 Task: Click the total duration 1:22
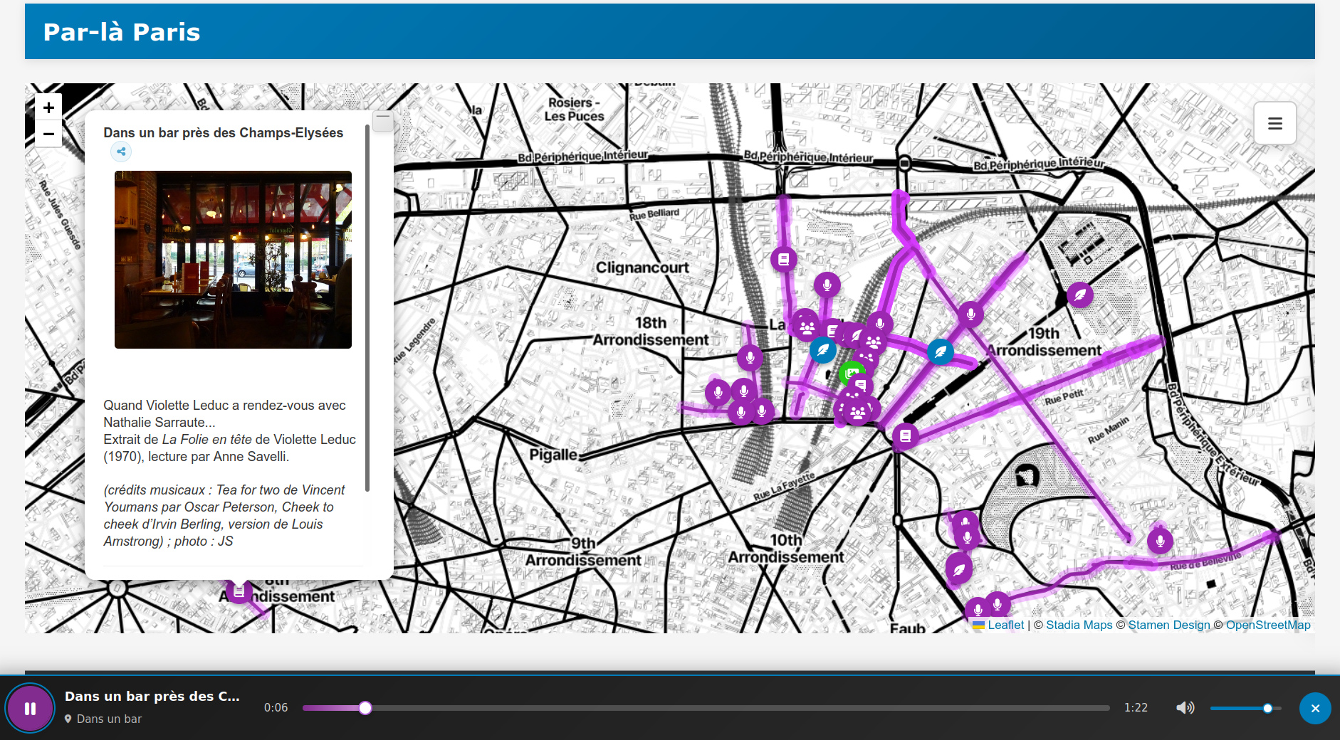[1136, 708]
